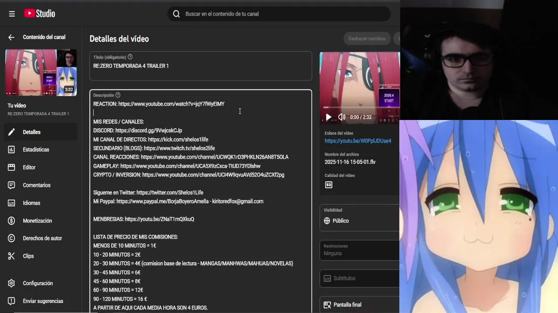Go back with Contenido del canal arrow

pyautogui.click(x=11, y=37)
